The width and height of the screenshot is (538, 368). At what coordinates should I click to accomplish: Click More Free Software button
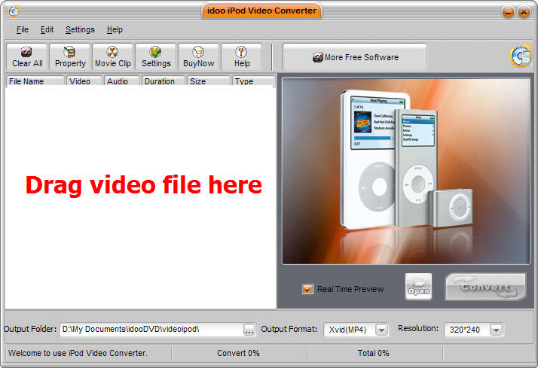coord(355,57)
